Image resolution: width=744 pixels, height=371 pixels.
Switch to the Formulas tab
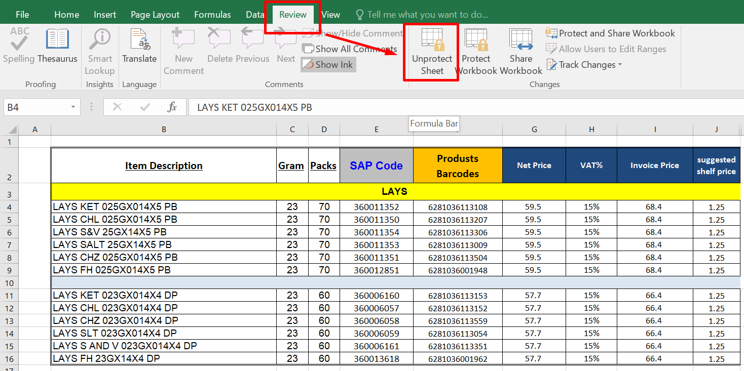pyautogui.click(x=212, y=15)
